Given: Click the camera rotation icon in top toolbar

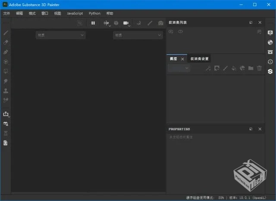Looking at the screenshot, I should coord(139,23).
